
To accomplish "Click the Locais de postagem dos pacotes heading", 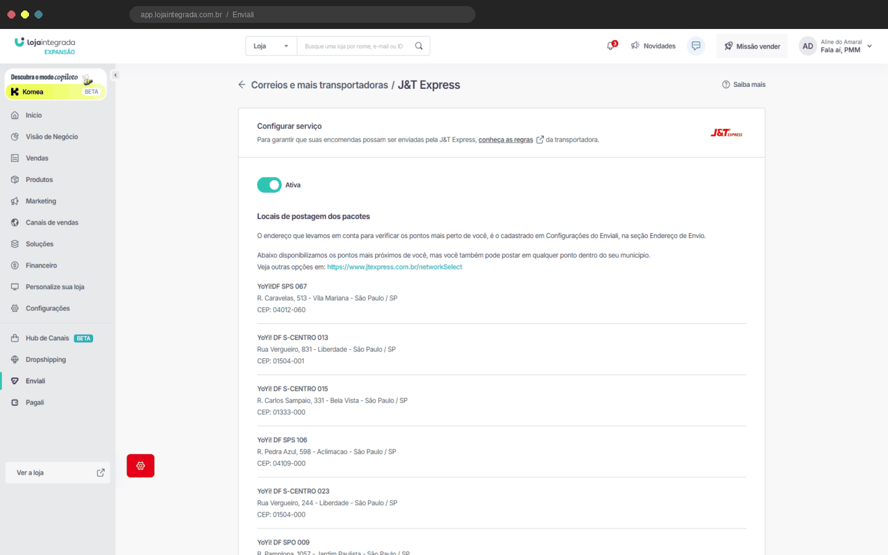I will point(313,216).
